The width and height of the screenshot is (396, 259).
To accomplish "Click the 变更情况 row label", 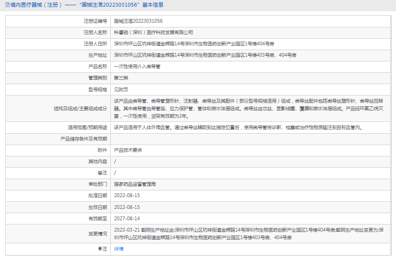I will click(x=97, y=234).
